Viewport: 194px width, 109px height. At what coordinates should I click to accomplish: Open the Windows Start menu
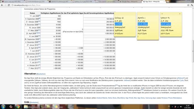3,107
